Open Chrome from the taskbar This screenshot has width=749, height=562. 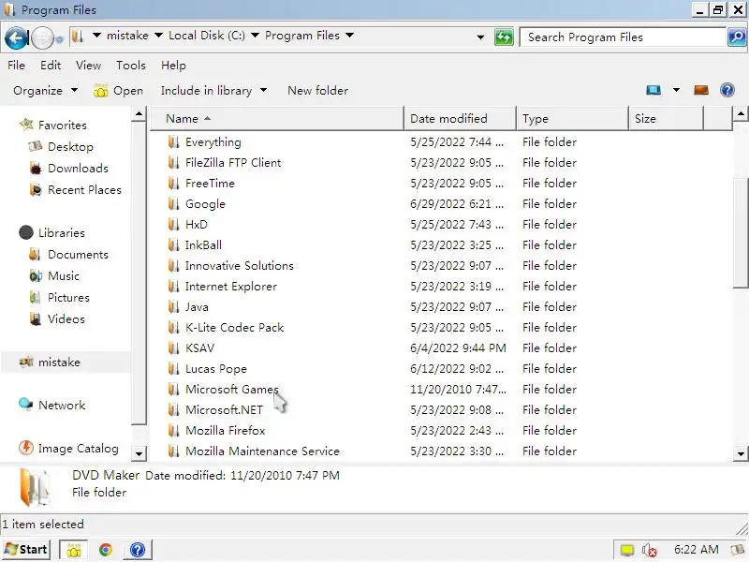point(106,550)
